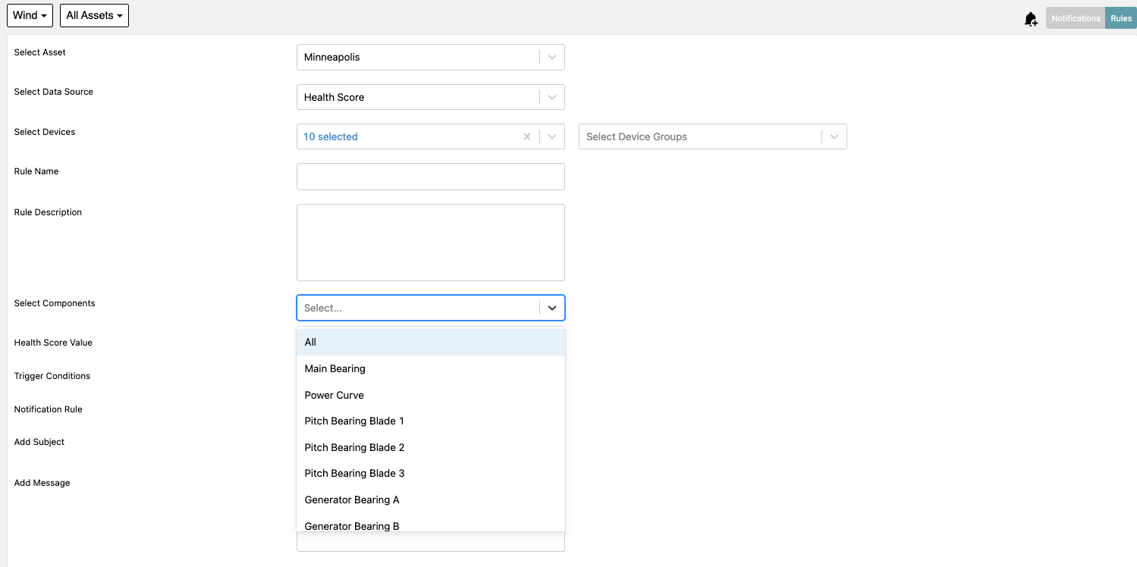Collapse the Select Components dropdown arrow
The height and width of the screenshot is (567, 1137).
(552, 308)
